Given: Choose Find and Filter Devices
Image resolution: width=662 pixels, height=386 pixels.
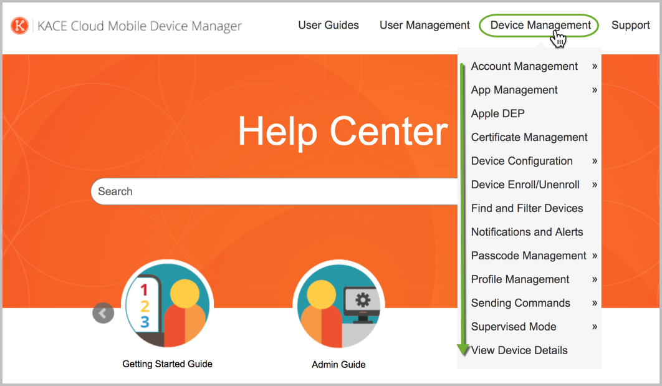Looking at the screenshot, I should (x=527, y=208).
